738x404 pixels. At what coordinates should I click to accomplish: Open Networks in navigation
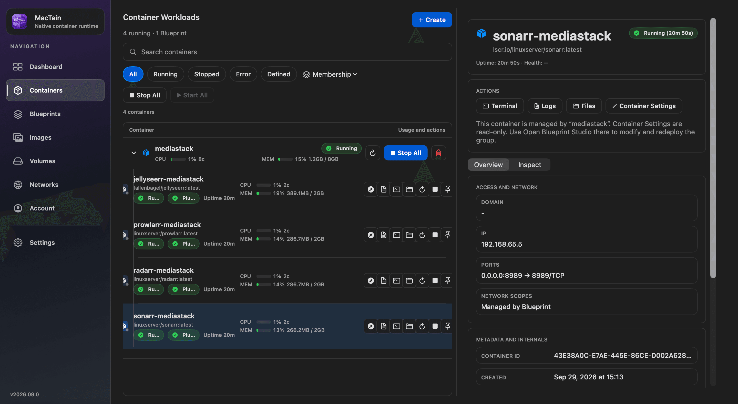coord(55,185)
